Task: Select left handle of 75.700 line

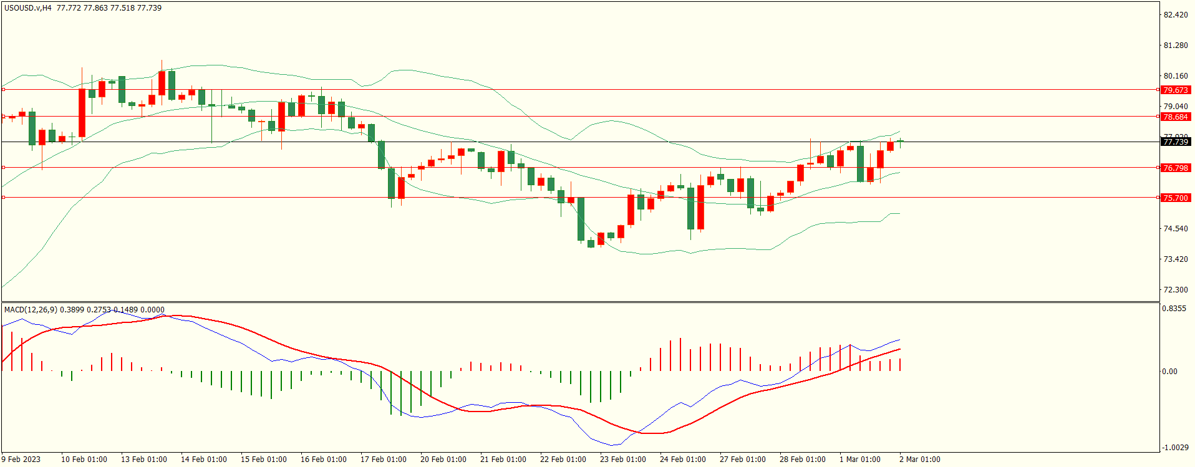Action: click(x=3, y=198)
